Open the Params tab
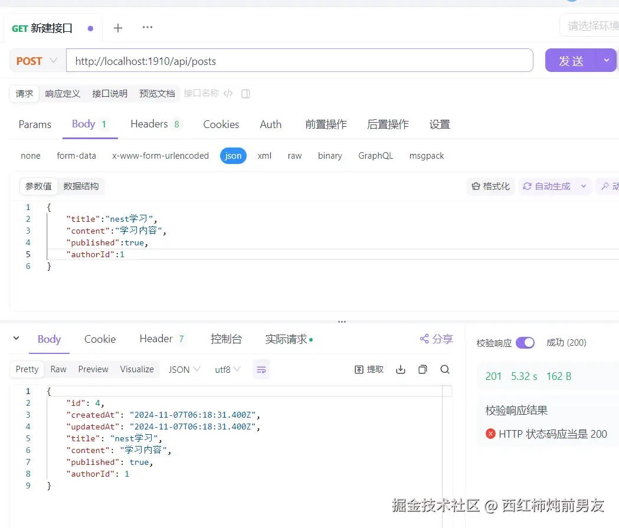Viewport: 619px width, 528px height. (35, 124)
